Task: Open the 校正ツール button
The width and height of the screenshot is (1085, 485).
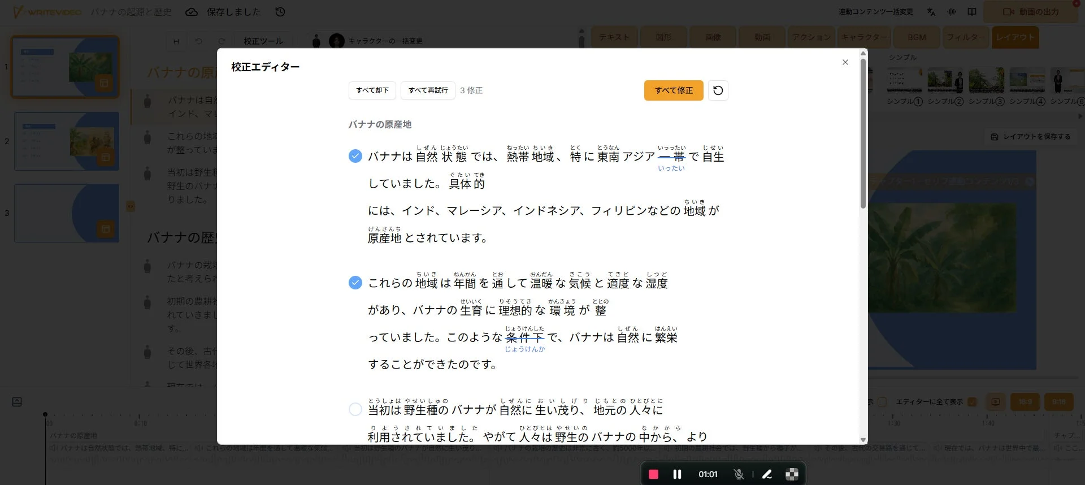Action: point(263,41)
